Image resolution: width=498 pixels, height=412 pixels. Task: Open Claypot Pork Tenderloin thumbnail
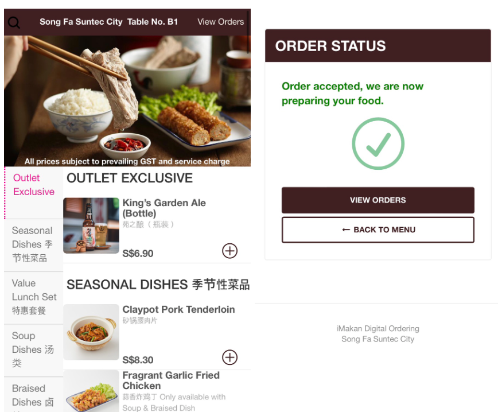(91, 332)
